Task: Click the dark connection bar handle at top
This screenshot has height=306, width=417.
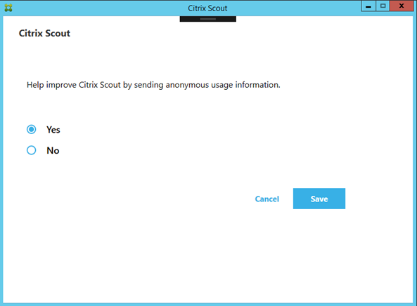Action: coord(207,19)
